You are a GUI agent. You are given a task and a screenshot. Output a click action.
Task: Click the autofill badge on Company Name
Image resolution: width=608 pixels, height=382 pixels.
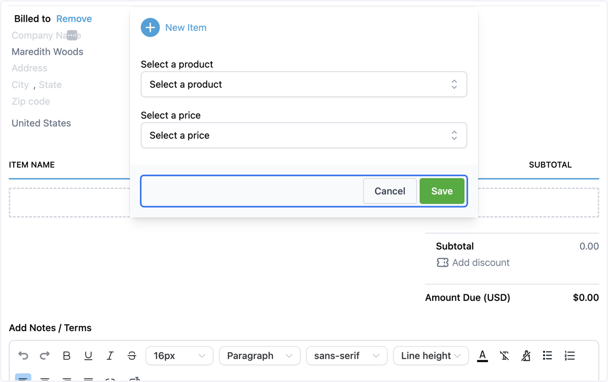point(72,35)
